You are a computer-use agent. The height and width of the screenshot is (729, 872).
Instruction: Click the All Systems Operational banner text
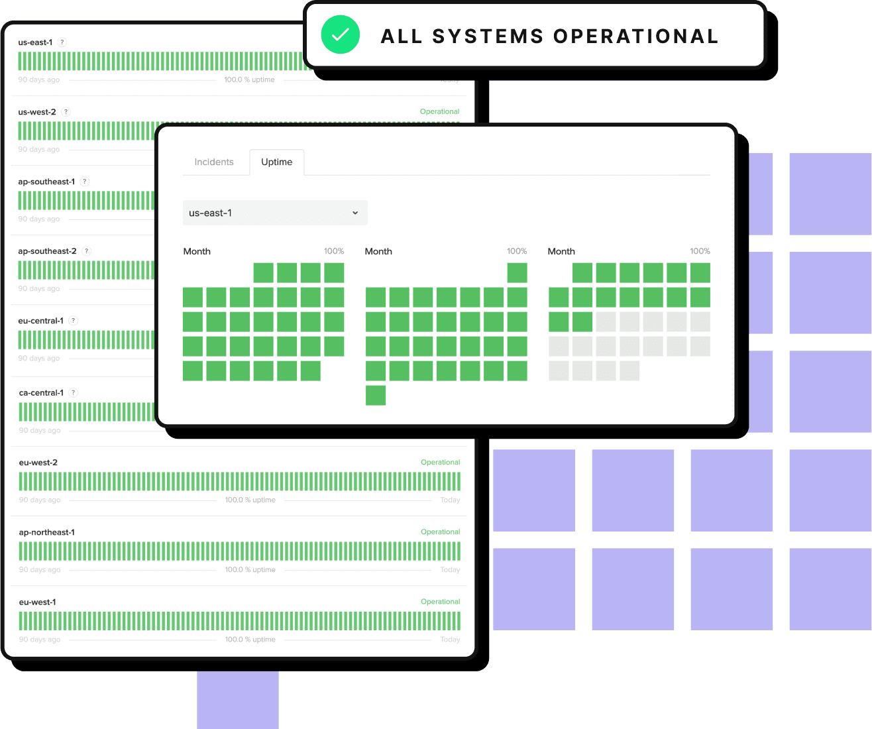tap(550, 36)
